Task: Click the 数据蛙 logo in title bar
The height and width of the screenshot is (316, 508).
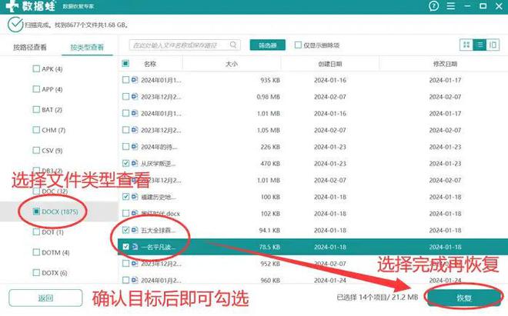Action: (x=31, y=6)
